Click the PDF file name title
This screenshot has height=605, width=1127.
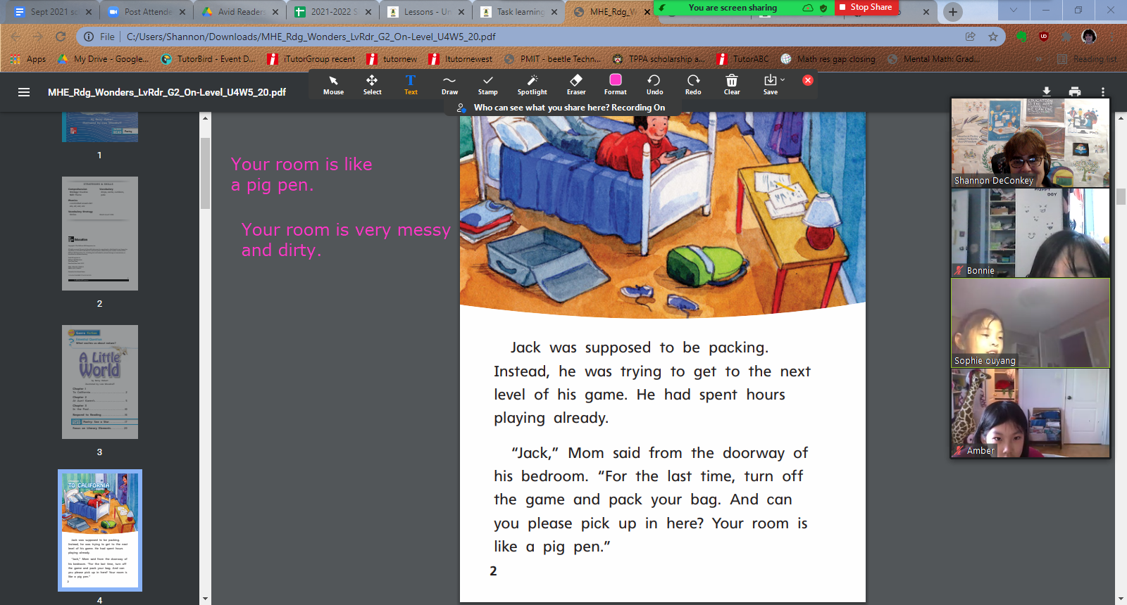click(167, 92)
